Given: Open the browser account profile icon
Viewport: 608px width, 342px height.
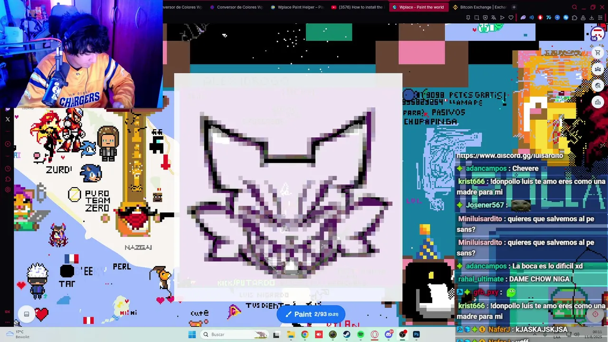Looking at the screenshot, I should pos(583,18).
